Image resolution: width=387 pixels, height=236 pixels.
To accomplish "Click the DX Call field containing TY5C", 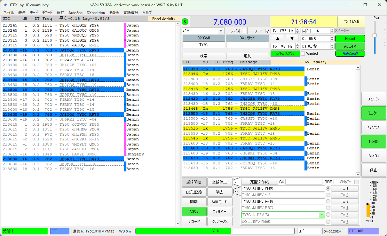I will pyautogui.click(x=203, y=45).
